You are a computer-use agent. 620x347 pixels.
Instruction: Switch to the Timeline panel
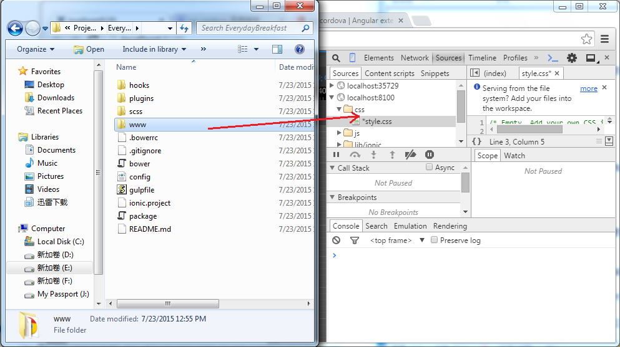coord(482,58)
